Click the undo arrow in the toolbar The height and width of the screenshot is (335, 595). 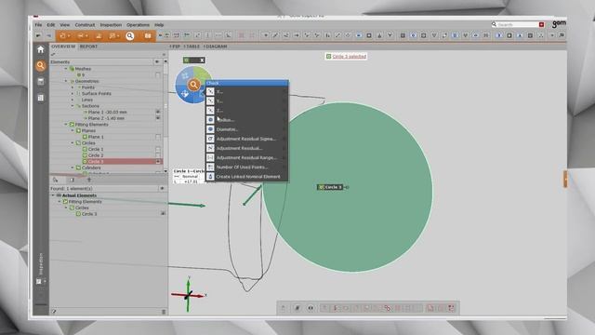tap(38, 35)
